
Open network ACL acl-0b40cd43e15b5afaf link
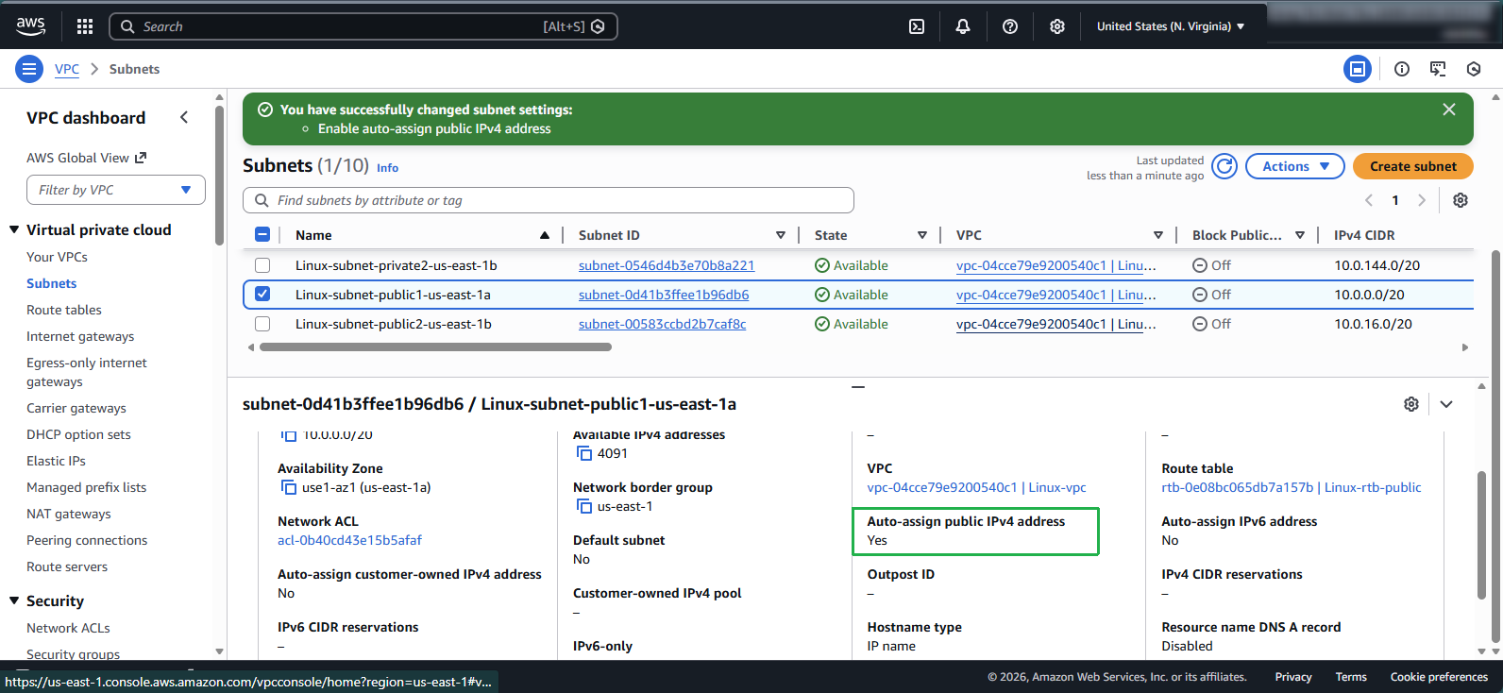pos(349,540)
